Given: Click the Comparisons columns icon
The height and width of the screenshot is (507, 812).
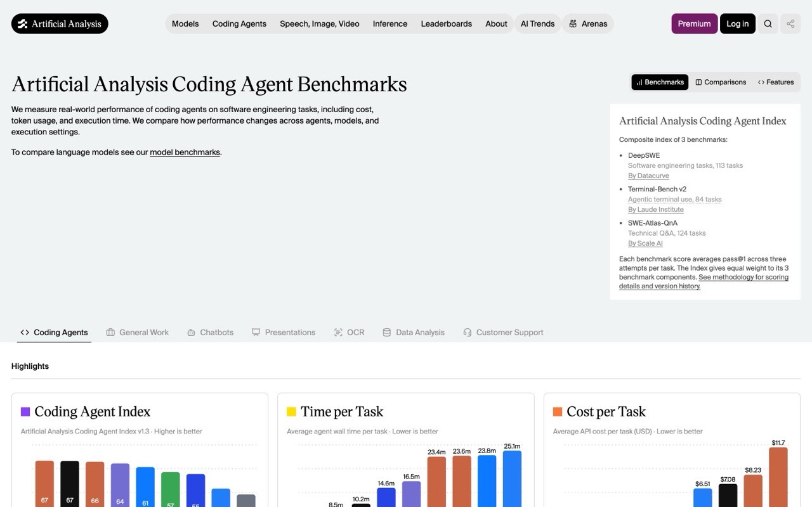Looking at the screenshot, I should point(698,82).
